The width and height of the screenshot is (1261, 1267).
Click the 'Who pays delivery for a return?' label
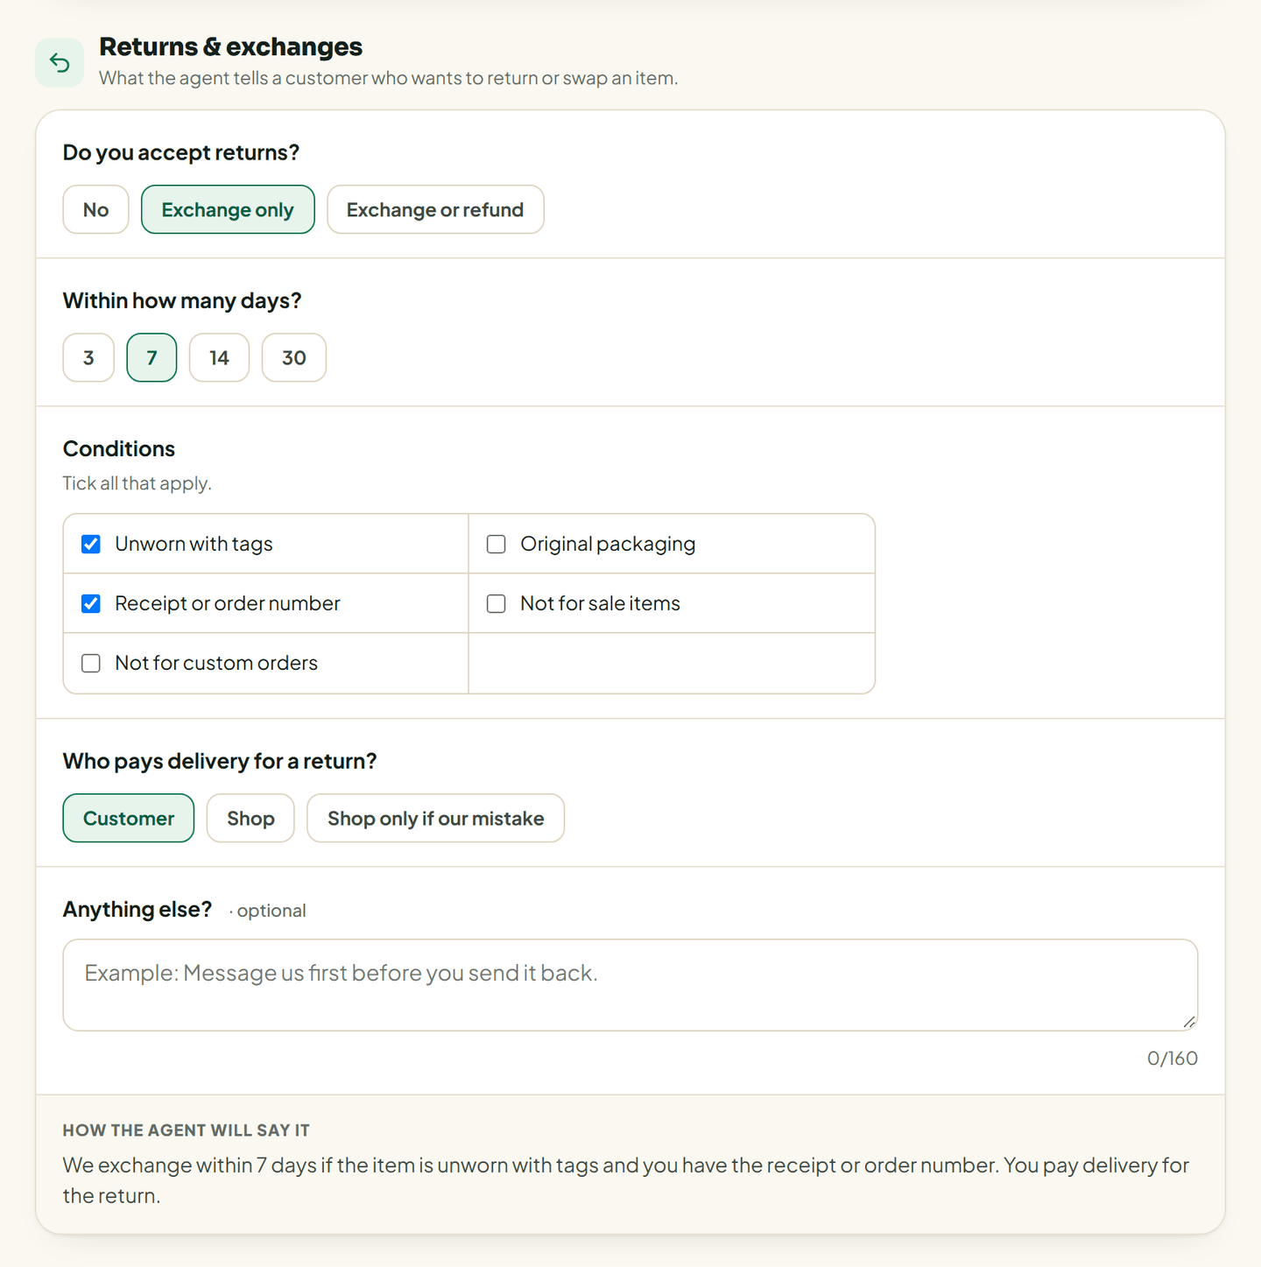point(220,761)
